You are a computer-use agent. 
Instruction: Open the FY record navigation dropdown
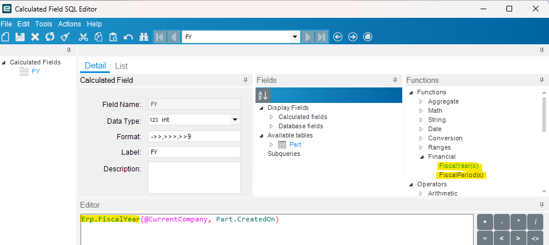pos(295,37)
